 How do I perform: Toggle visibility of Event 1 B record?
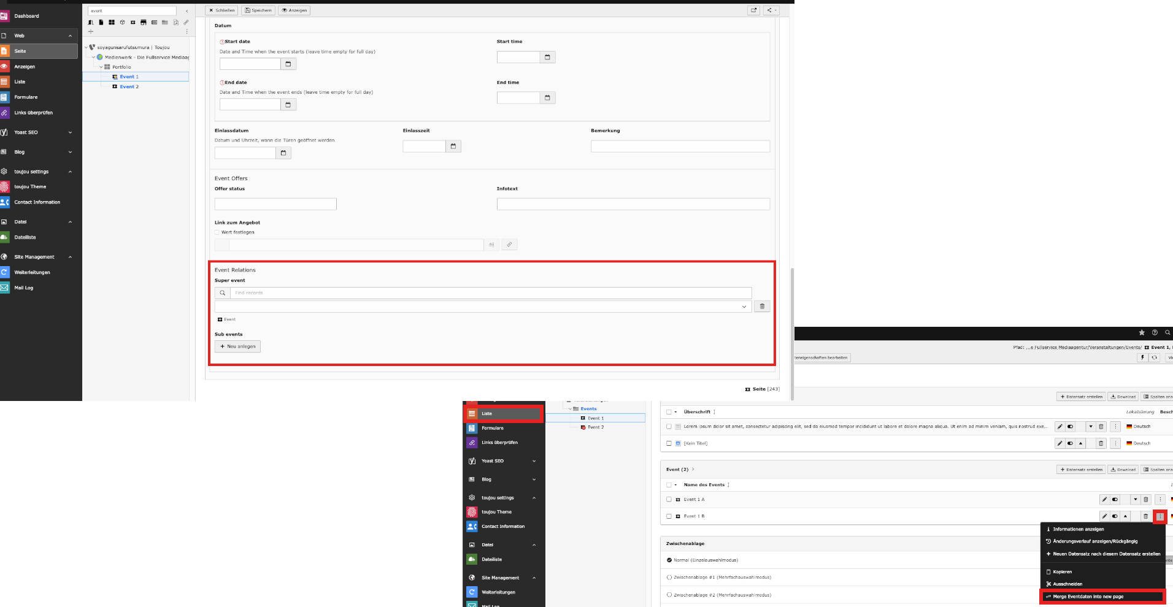click(x=1115, y=516)
